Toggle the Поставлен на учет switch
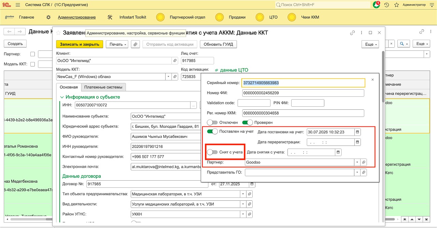437x228 pixels. coord(212,132)
